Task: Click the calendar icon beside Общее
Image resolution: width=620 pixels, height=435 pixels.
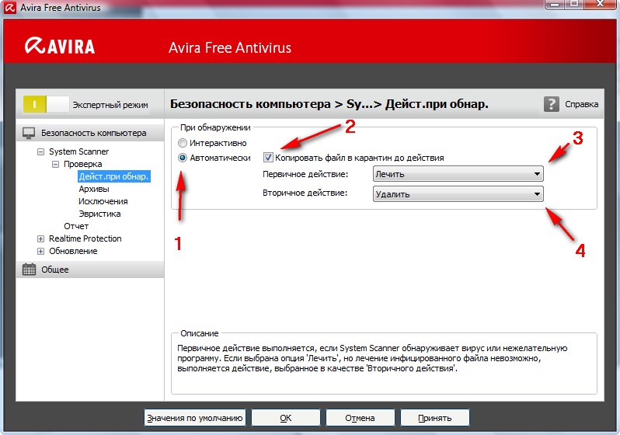Action: click(29, 270)
